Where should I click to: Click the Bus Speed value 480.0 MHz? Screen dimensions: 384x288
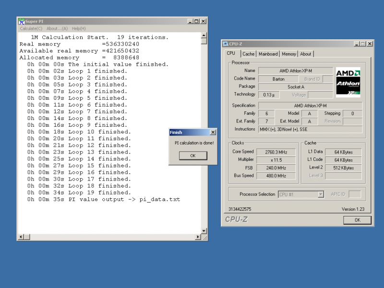[x=276, y=176]
